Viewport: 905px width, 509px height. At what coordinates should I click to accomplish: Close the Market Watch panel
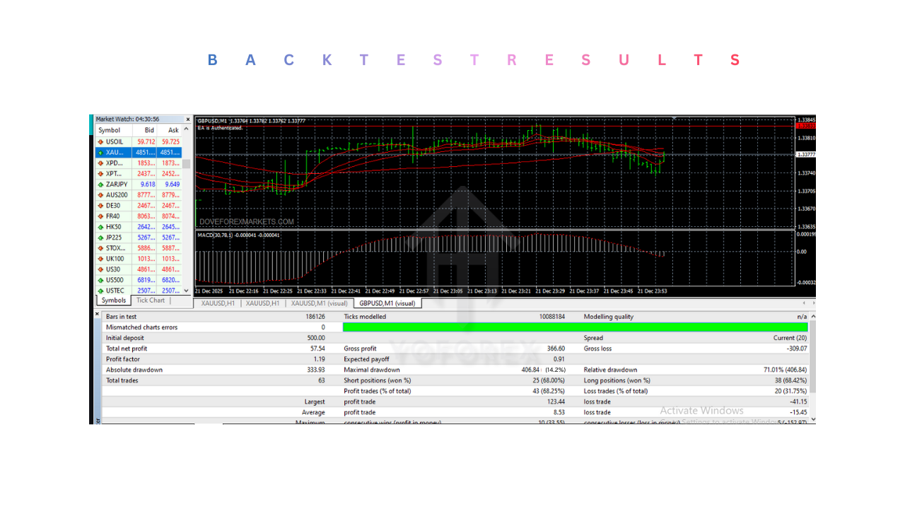tap(187, 119)
